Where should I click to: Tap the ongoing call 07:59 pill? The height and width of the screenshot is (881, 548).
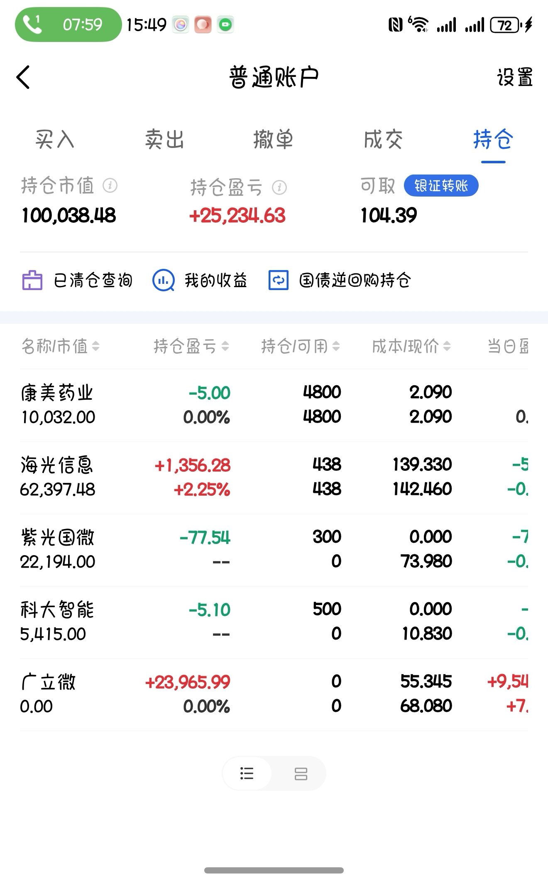pos(68,25)
